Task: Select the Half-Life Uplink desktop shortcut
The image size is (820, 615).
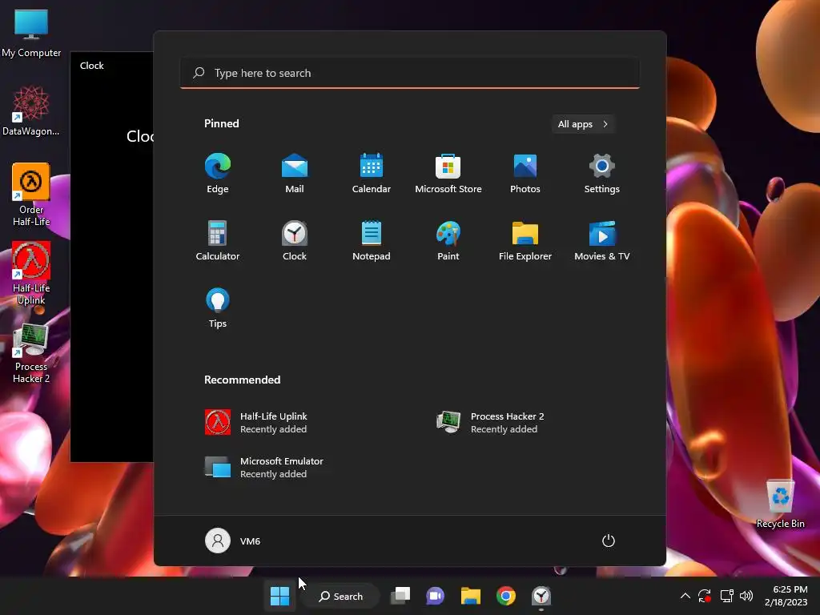Action: (x=31, y=273)
